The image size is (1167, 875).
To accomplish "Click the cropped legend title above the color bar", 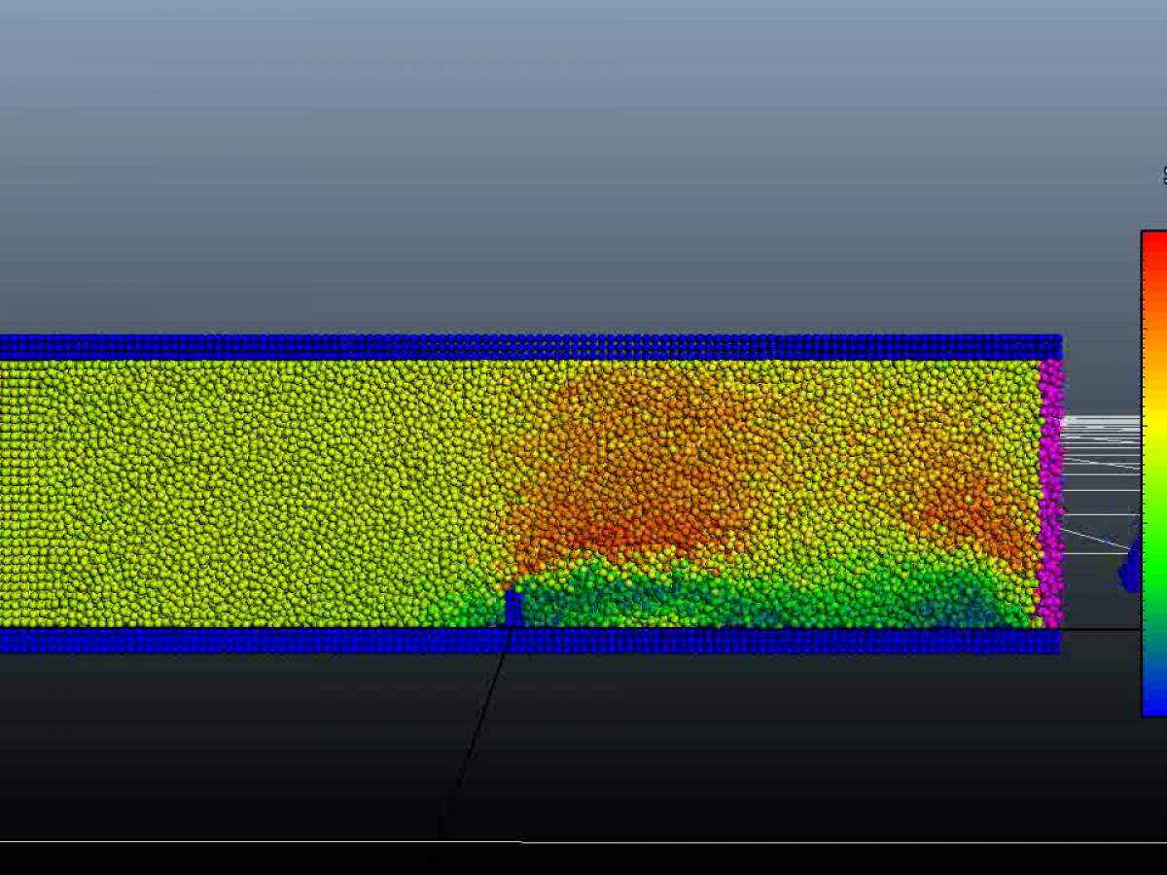I will click(1163, 176).
